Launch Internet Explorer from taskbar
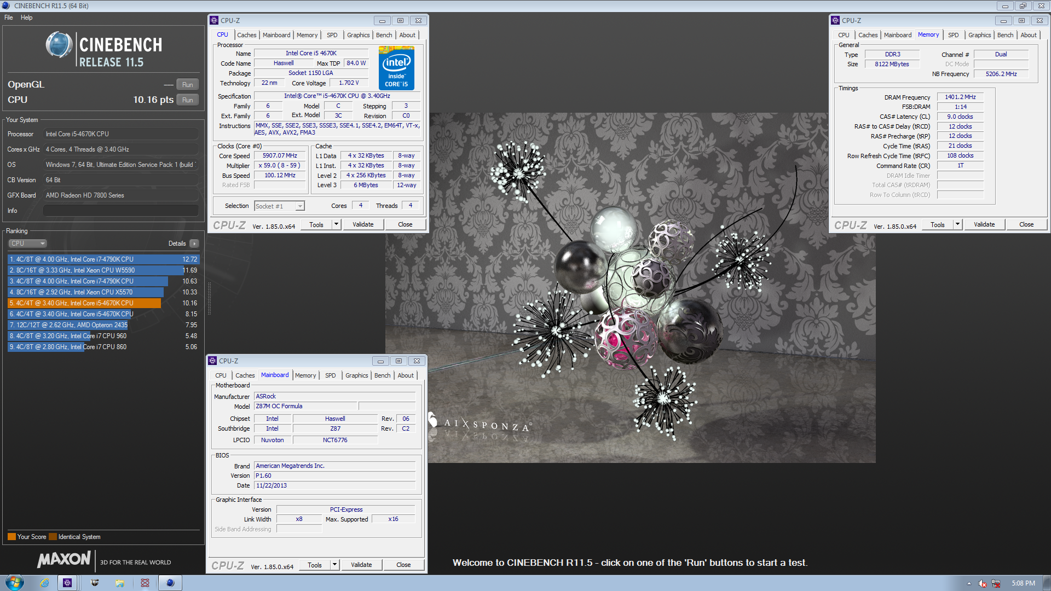 pyautogui.click(x=44, y=583)
